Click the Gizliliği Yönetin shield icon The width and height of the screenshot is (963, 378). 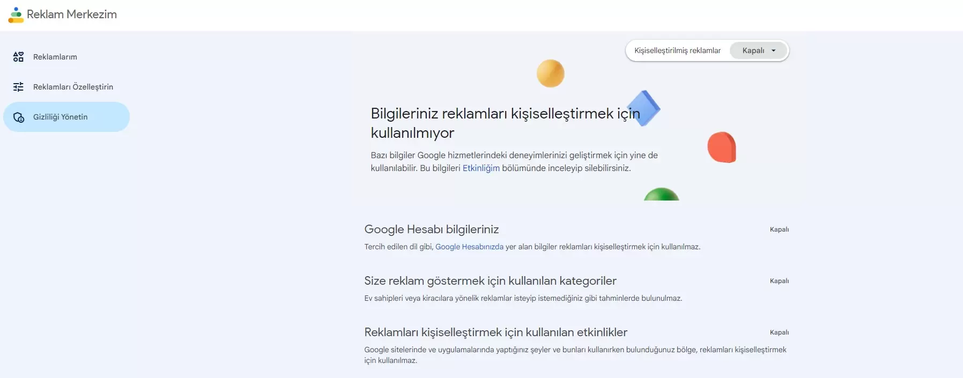19,117
